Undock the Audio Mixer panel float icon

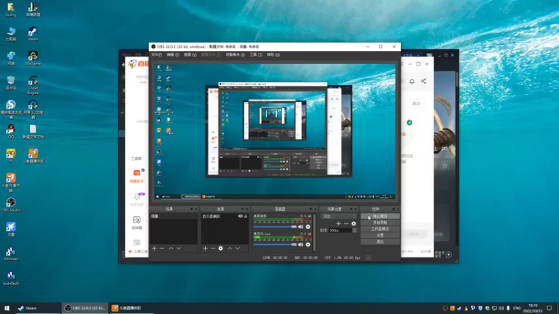310,209
